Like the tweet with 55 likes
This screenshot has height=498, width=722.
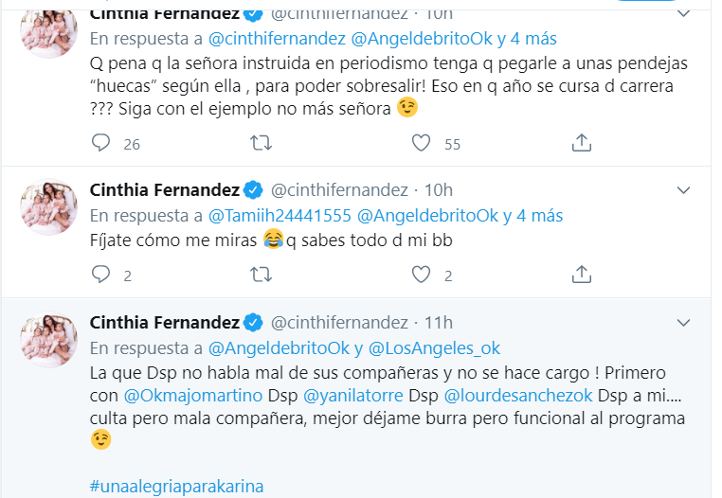[423, 143]
